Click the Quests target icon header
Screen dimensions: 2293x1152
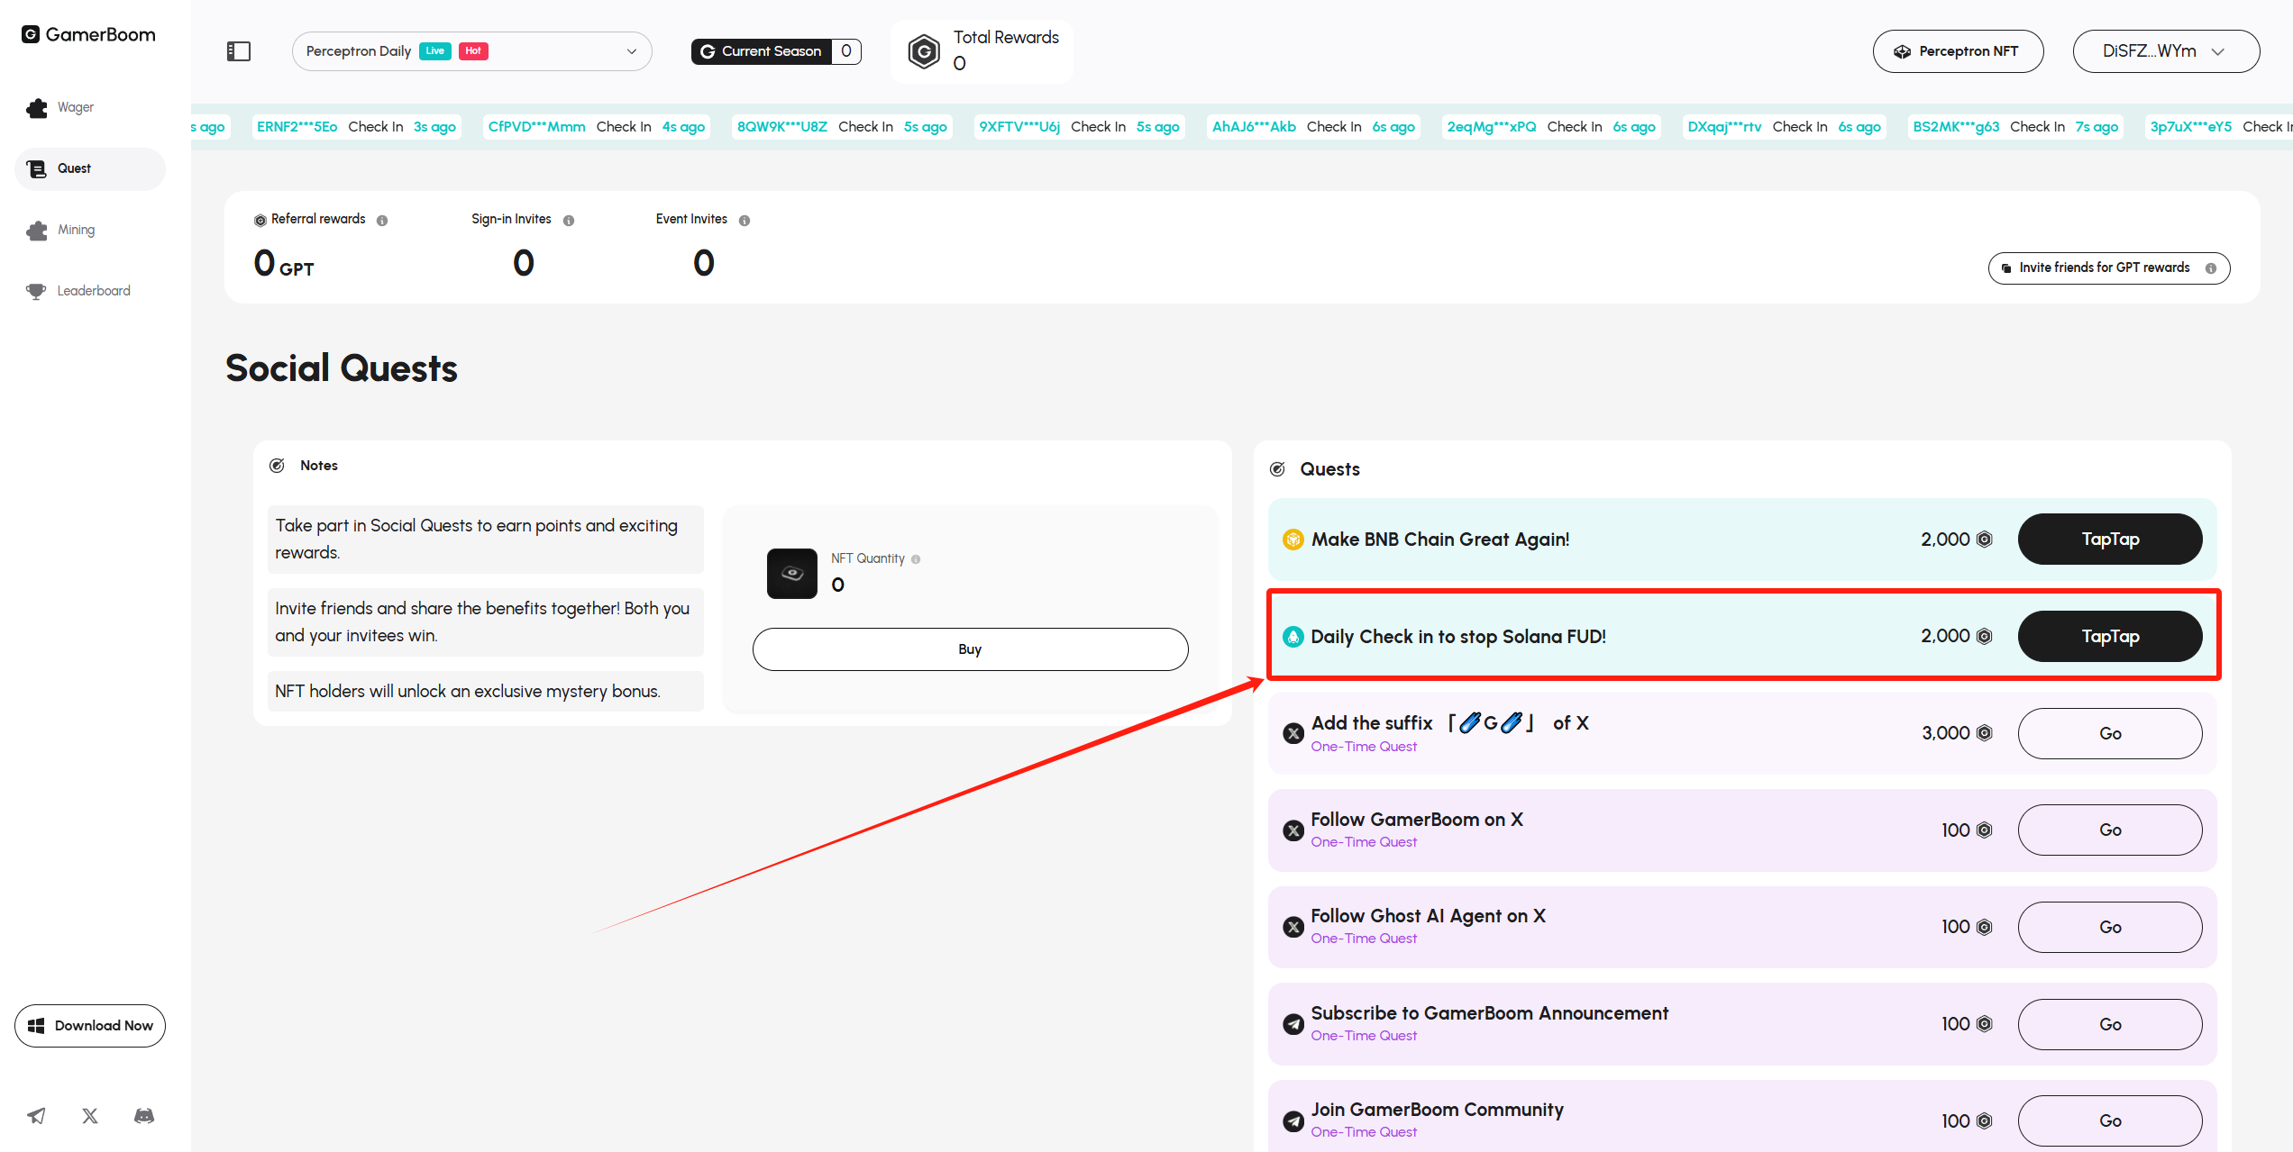pos(1277,469)
